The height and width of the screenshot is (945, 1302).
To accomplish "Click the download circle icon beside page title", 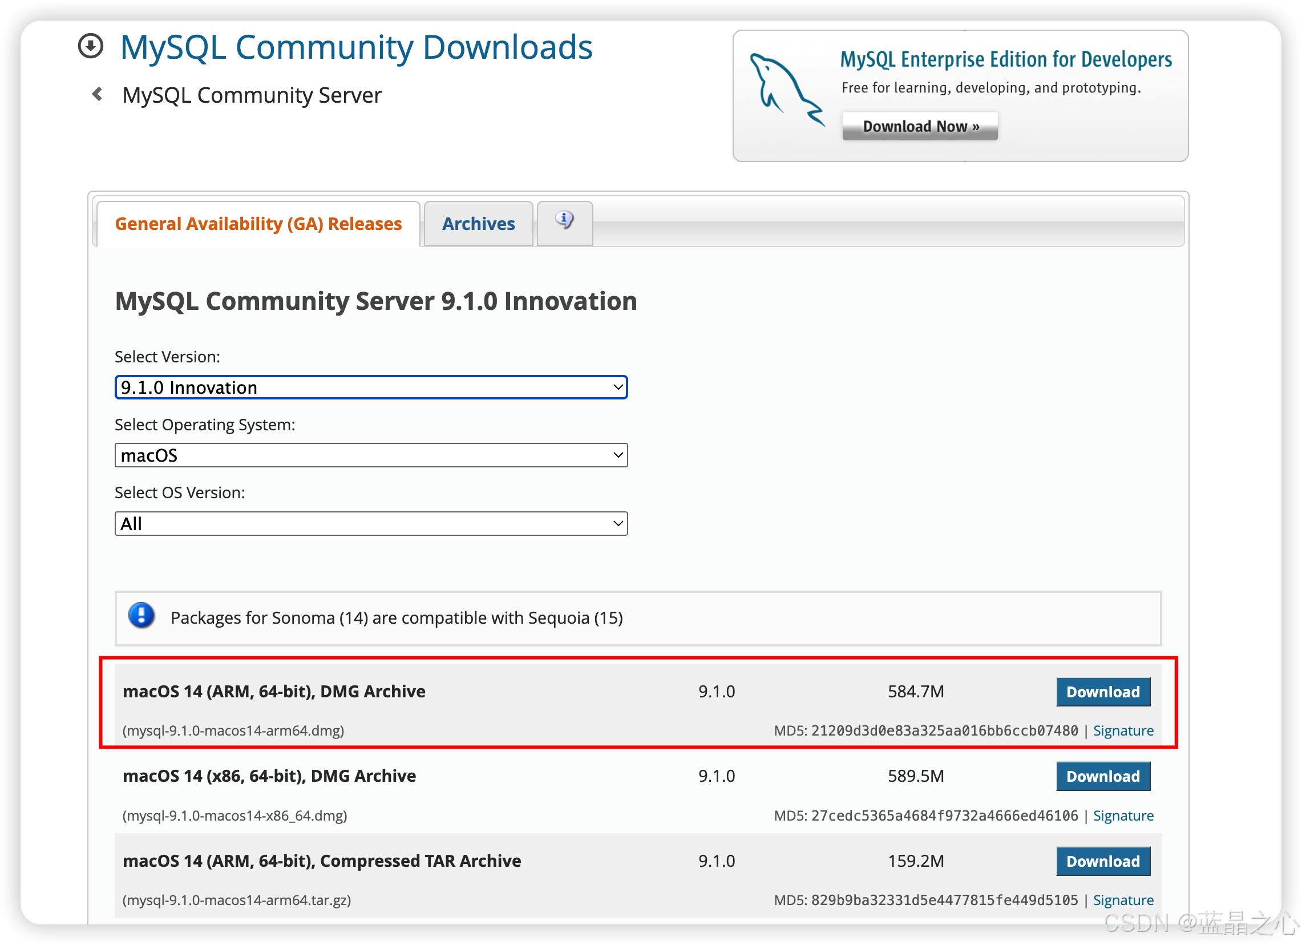I will point(91,46).
